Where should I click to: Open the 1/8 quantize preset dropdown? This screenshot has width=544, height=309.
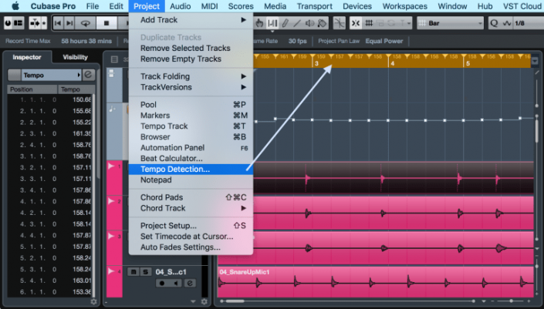pos(528,23)
